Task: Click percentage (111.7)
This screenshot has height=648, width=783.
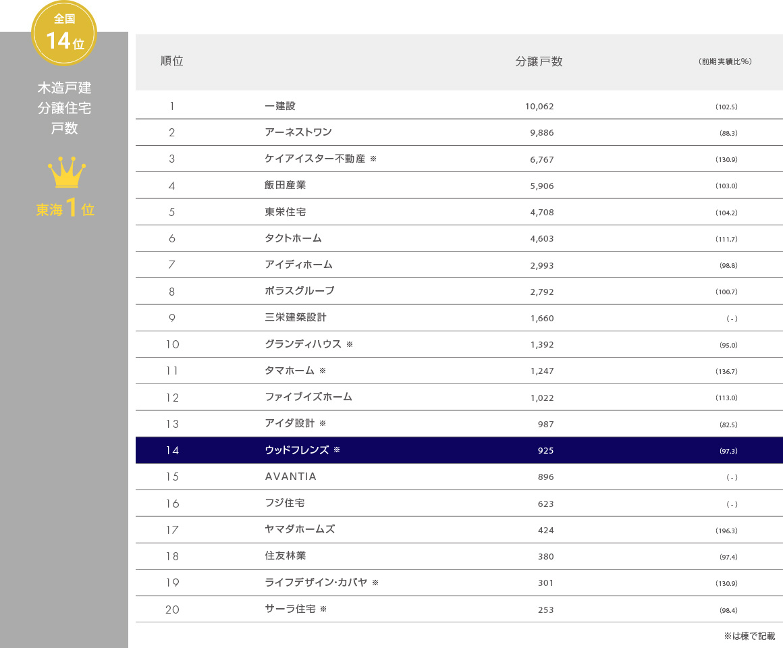Action: point(726,239)
